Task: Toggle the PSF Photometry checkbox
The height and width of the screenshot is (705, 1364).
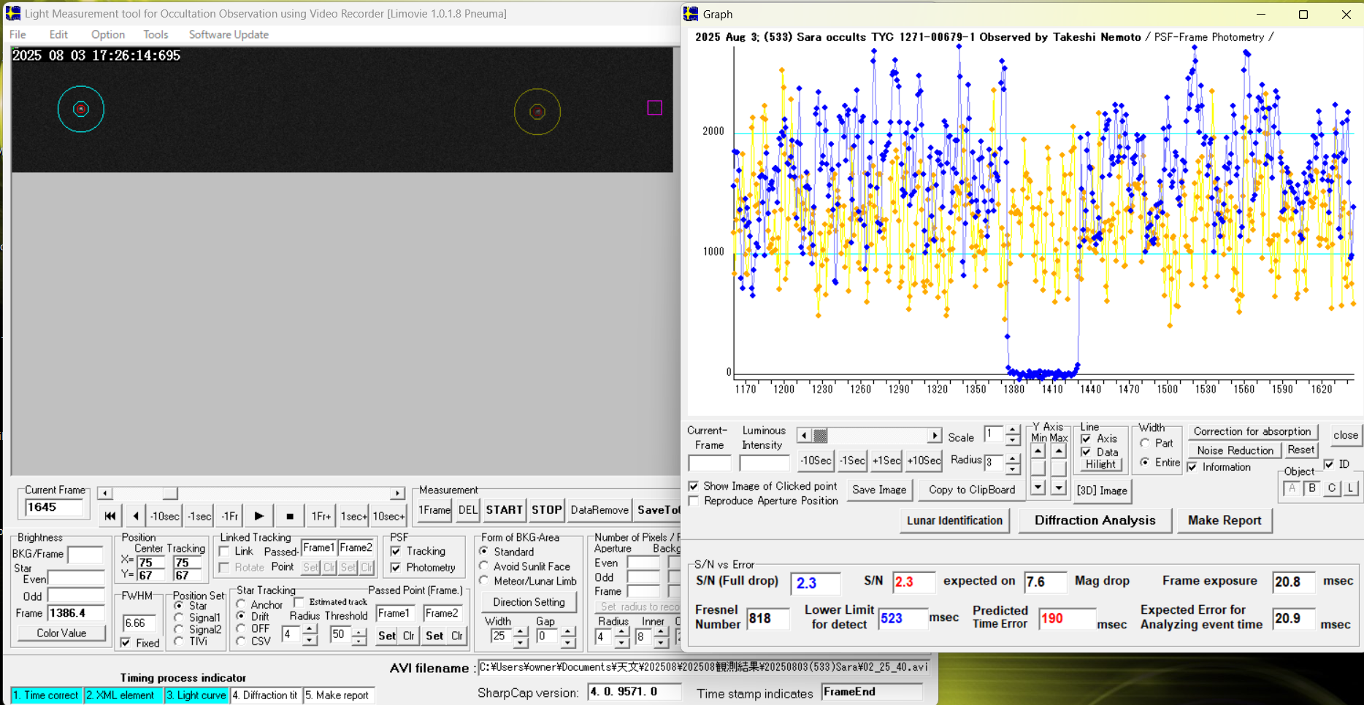Action: click(396, 568)
